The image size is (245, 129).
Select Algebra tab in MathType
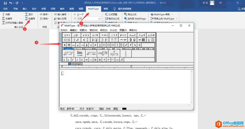[x=68, y=49]
